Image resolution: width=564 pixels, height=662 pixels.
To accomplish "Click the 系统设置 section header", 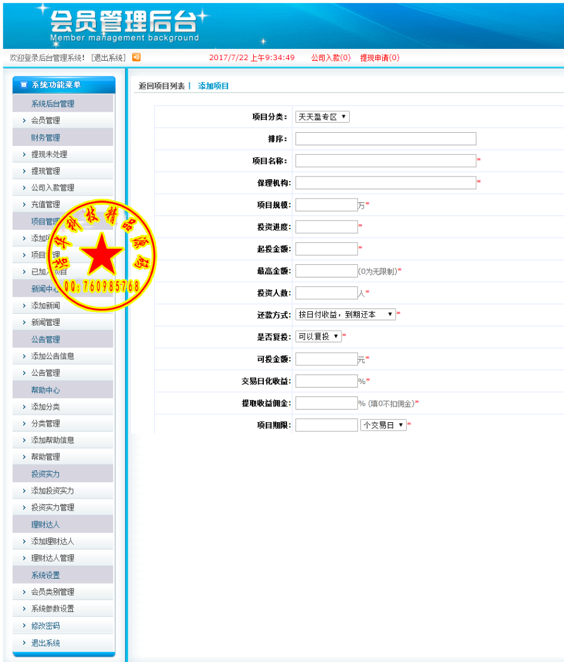I will click(46, 575).
